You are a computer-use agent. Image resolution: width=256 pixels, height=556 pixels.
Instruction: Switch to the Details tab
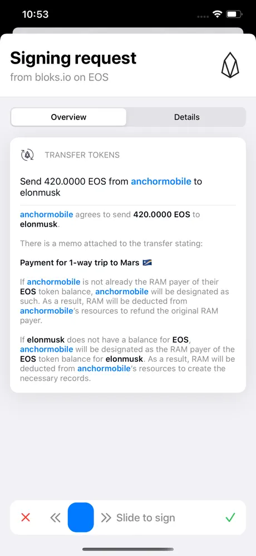click(186, 117)
